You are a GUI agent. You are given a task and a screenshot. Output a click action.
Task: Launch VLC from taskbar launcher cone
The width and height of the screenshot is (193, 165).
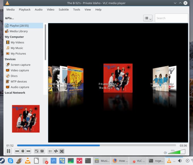tap(28, 161)
